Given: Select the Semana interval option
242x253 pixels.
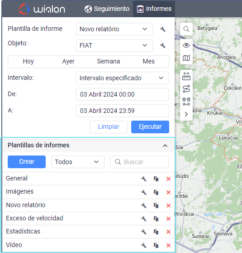Looking at the screenshot, I should pyautogui.click(x=109, y=62).
